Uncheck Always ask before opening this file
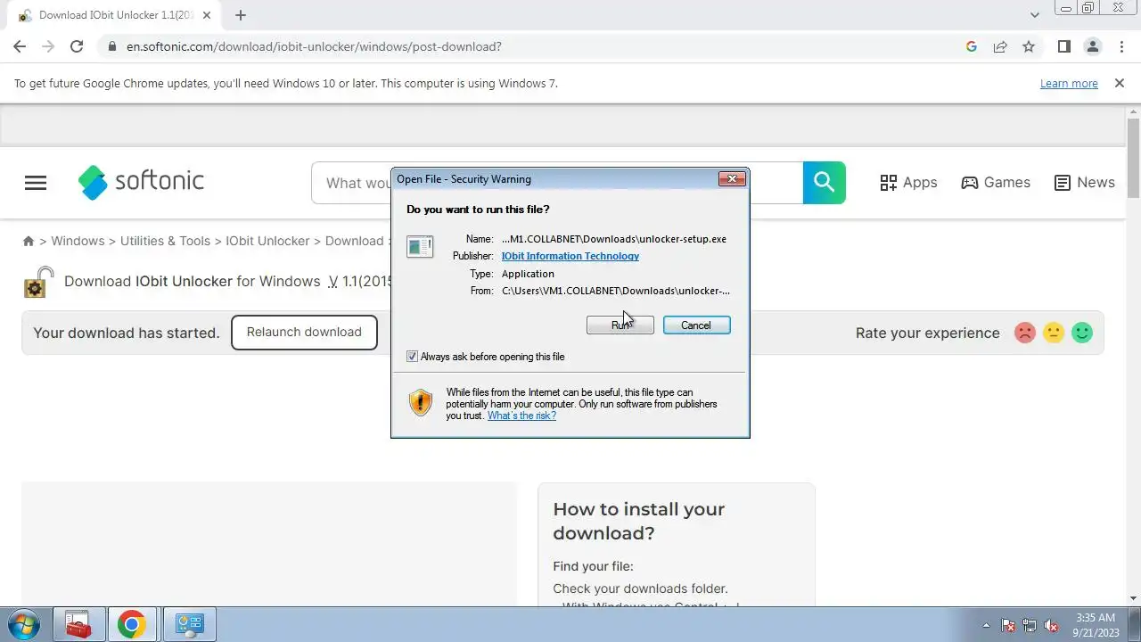The width and height of the screenshot is (1141, 642). (x=412, y=357)
